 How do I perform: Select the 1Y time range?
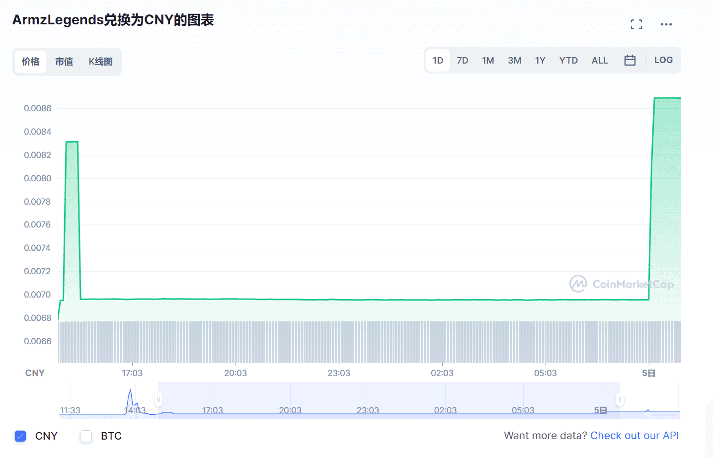pos(540,61)
